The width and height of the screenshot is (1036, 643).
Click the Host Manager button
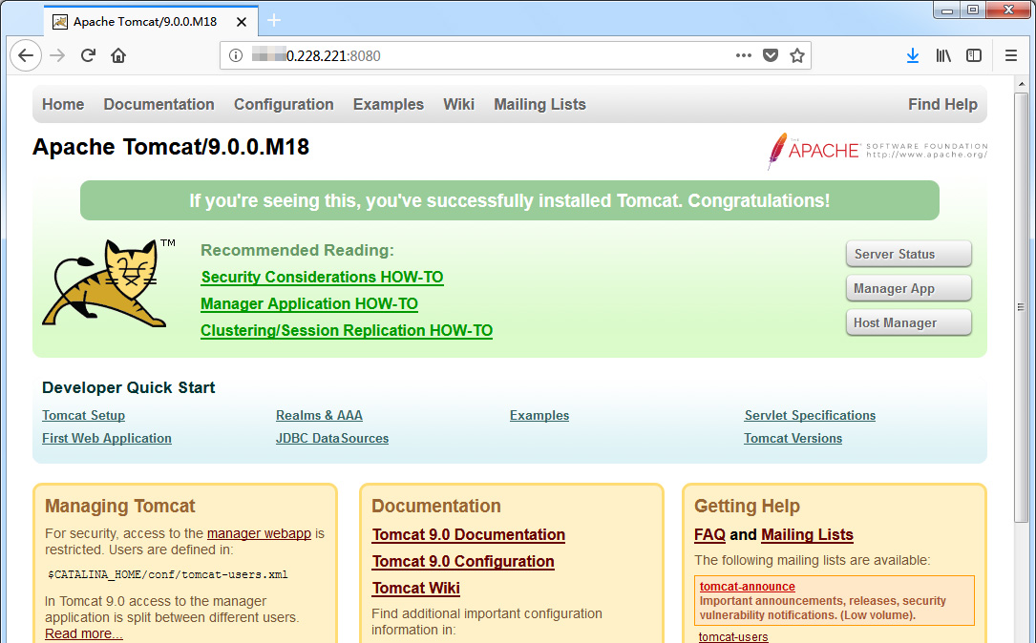[x=908, y=322]
